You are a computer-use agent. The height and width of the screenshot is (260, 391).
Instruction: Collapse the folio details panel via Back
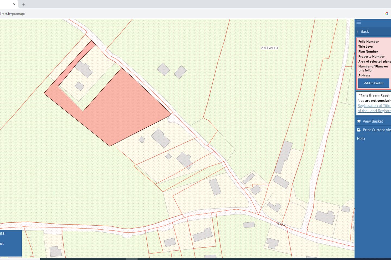365,31
